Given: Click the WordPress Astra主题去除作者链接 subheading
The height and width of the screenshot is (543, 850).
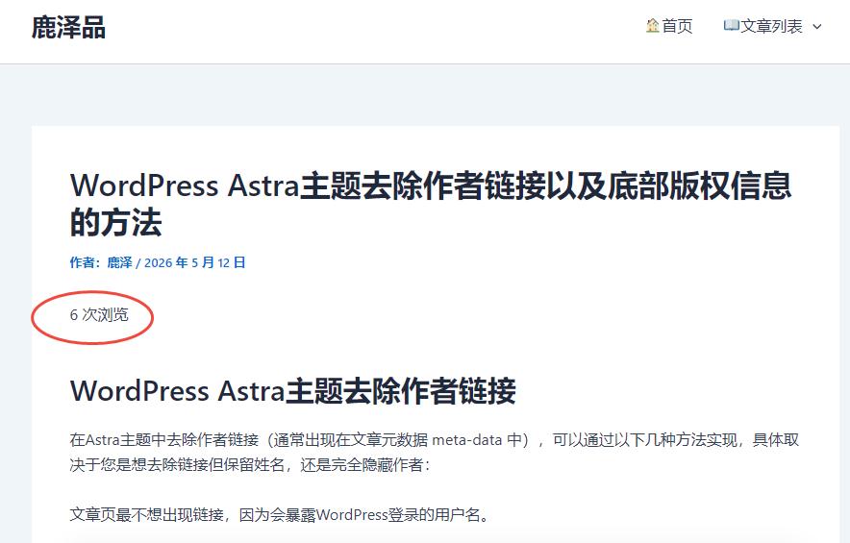Looking at the screenshot, I should click(292, 391).
